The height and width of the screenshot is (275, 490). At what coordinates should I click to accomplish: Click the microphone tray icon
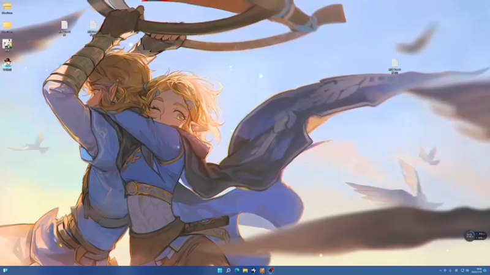click(450, 270)
